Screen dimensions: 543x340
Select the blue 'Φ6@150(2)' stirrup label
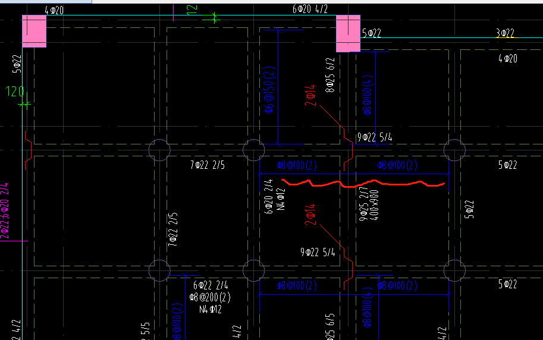(270, 90)
